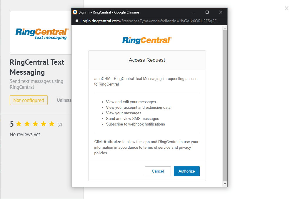Click the (2) review count link

coord(59,124)
